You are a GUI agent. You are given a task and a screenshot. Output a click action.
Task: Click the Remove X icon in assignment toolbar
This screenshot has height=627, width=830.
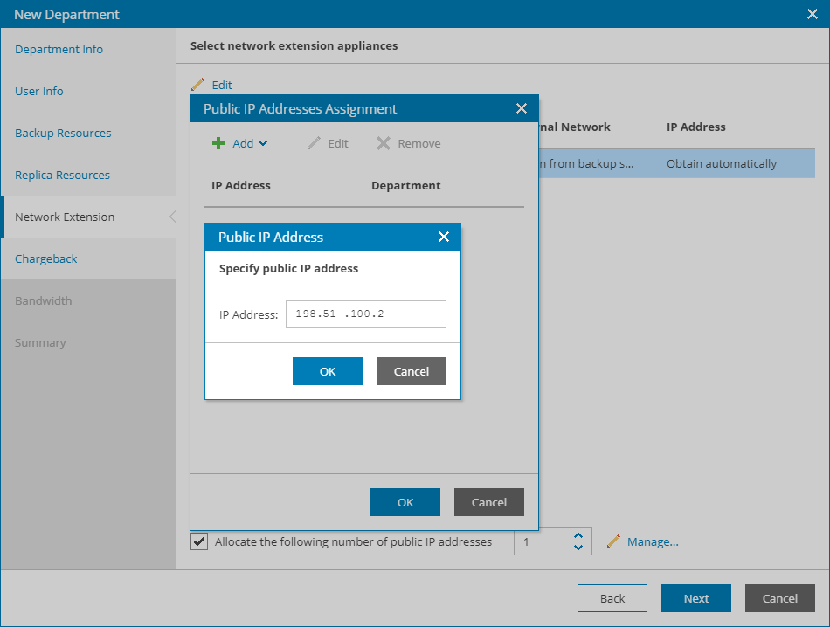[x=384, y=143]
